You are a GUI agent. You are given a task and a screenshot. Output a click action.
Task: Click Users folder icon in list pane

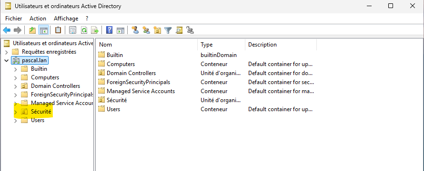point(101,109)
